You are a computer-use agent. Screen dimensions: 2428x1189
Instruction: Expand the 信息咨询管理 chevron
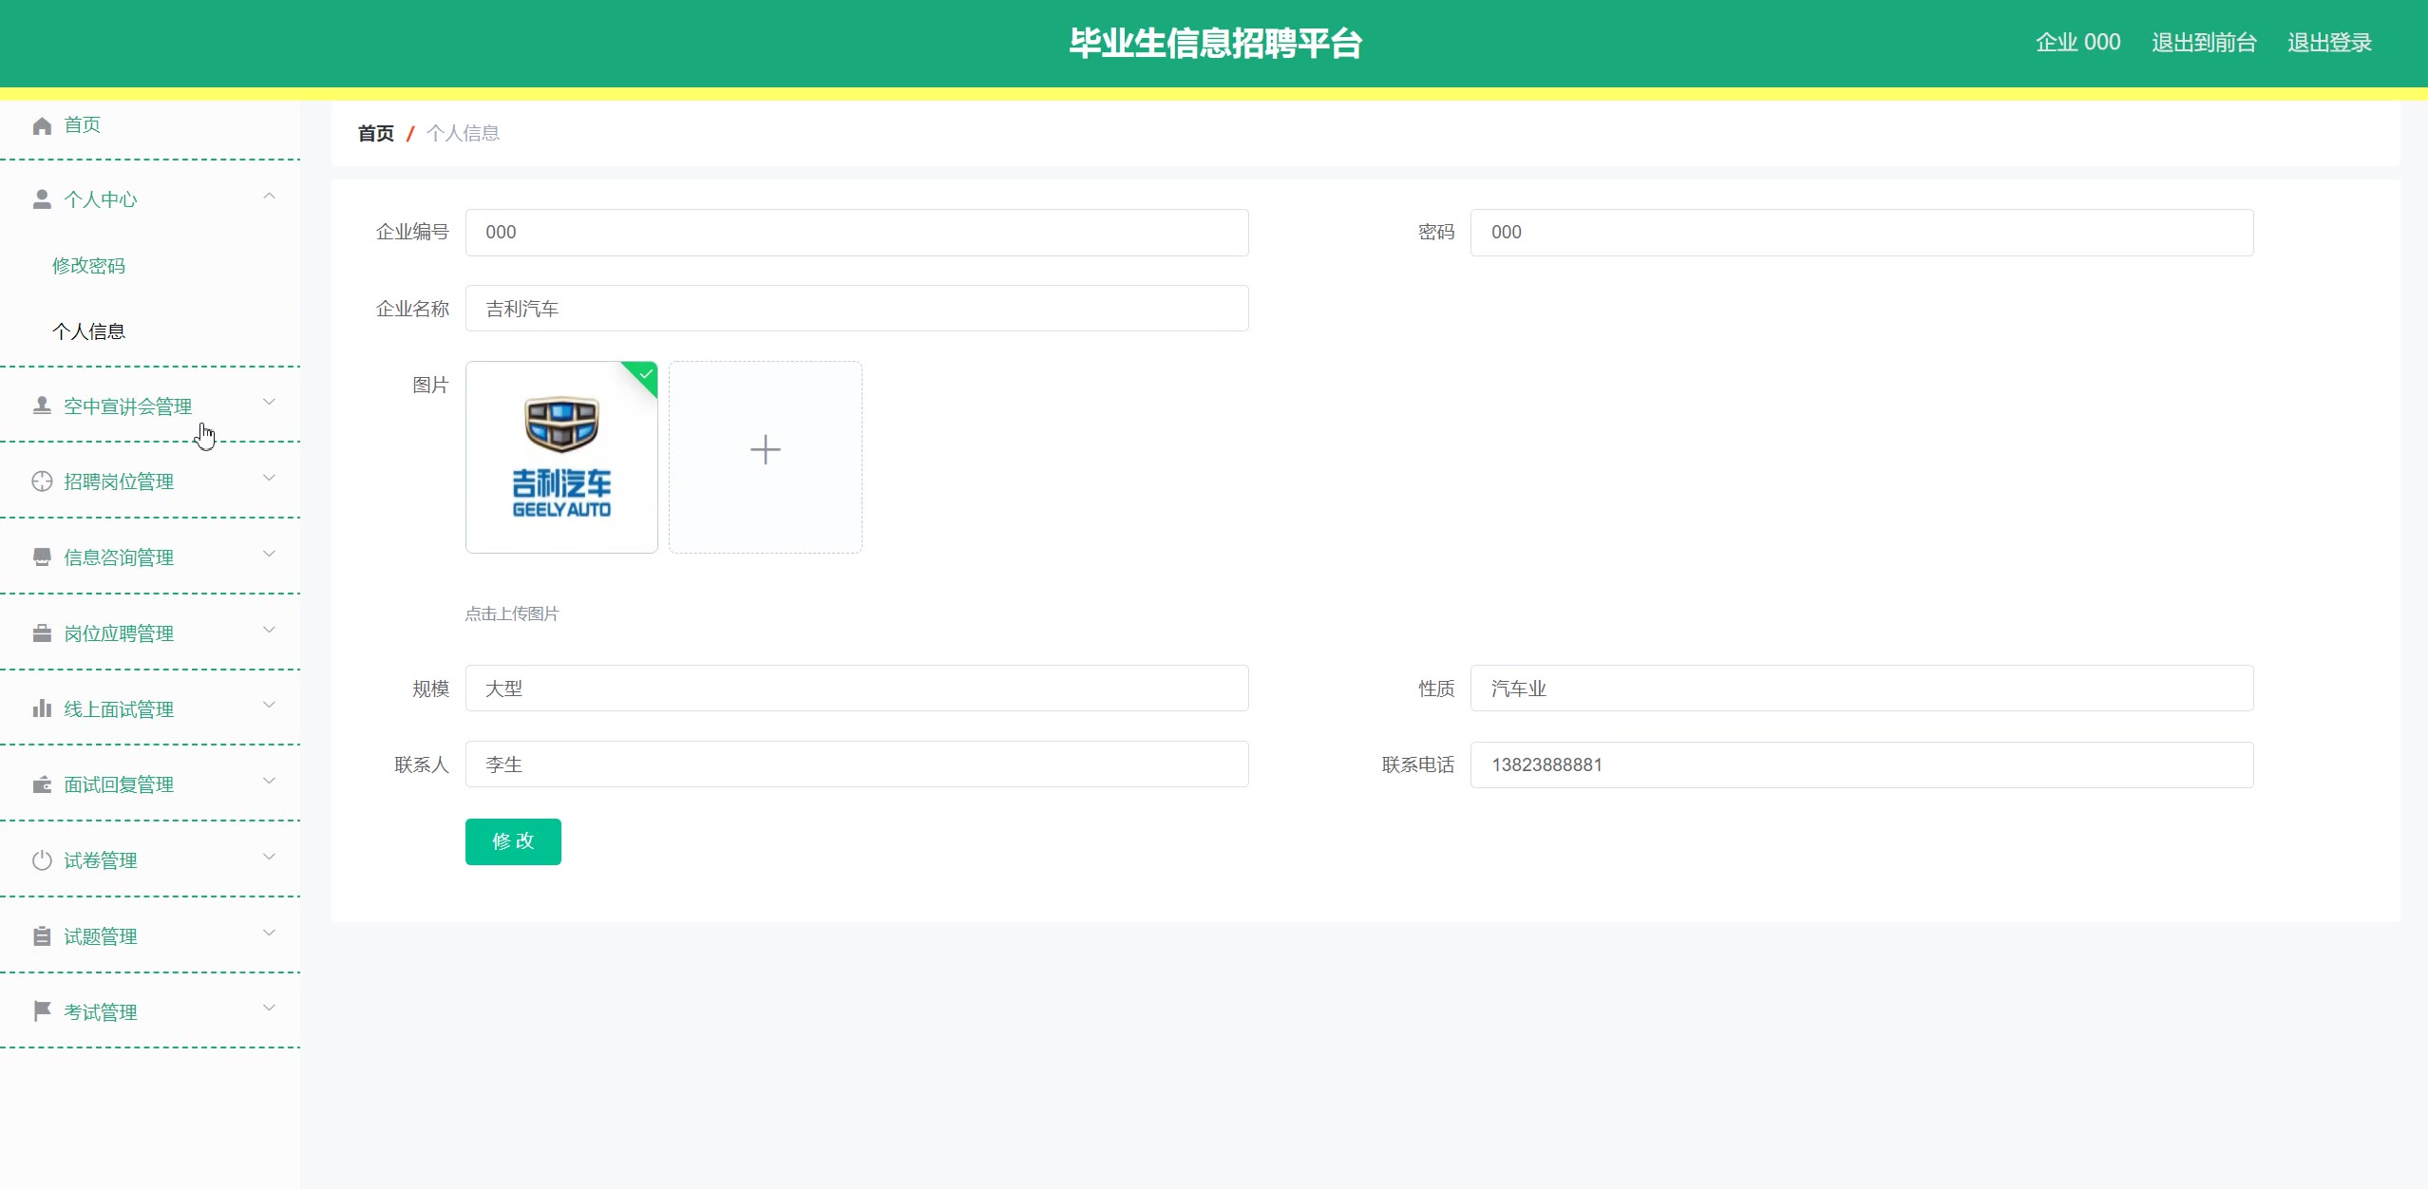(269, 554)
